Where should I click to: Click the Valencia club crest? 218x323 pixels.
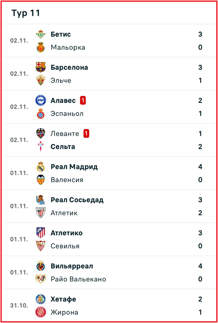41,180
